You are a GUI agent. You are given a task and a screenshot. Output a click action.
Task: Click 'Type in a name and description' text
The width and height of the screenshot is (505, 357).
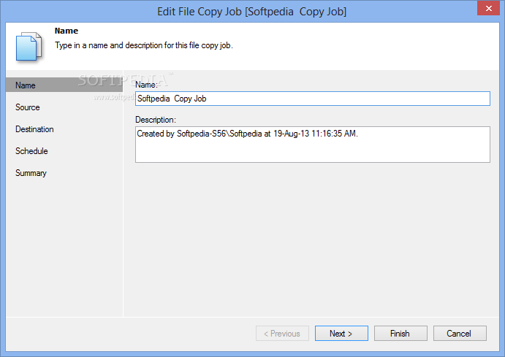tap(143, 45)
